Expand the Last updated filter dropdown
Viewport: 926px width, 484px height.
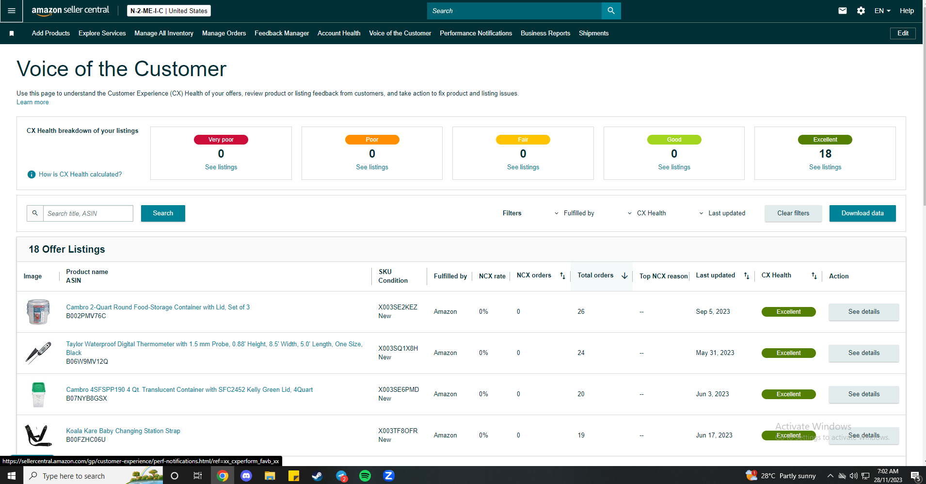(722, 213)
